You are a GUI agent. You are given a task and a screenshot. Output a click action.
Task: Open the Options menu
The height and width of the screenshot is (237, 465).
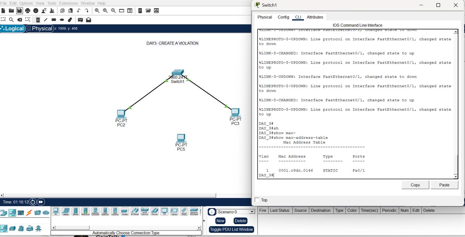tap(26, 3)
